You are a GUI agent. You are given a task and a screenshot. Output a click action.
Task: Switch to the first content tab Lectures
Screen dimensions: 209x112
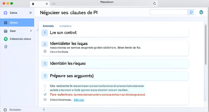click(48, 26)
